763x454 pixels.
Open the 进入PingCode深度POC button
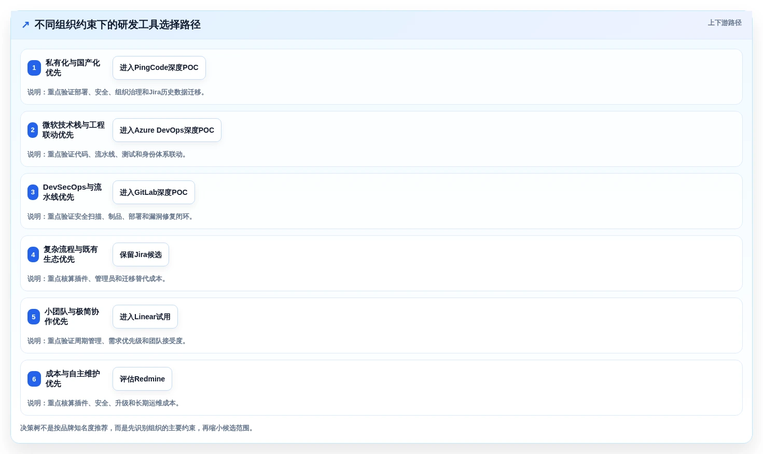click(x=159, y=68)
